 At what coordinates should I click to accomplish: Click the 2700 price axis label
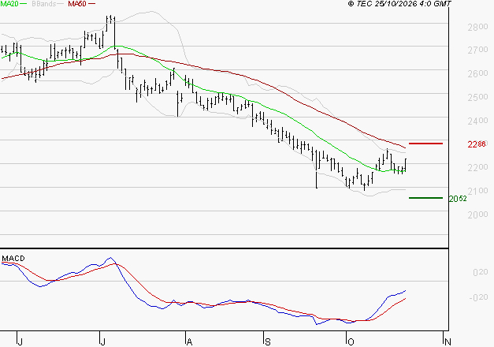pyautogui.click(x=477, y=50)
